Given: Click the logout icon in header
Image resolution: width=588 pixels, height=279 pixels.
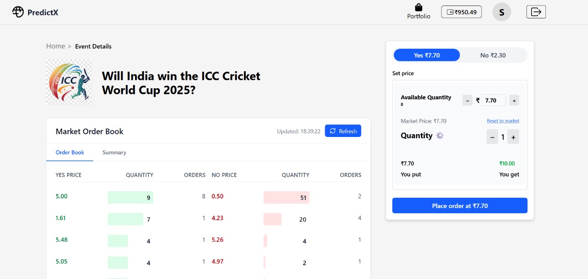Looking at the screenshot, I should pos(536,12).
